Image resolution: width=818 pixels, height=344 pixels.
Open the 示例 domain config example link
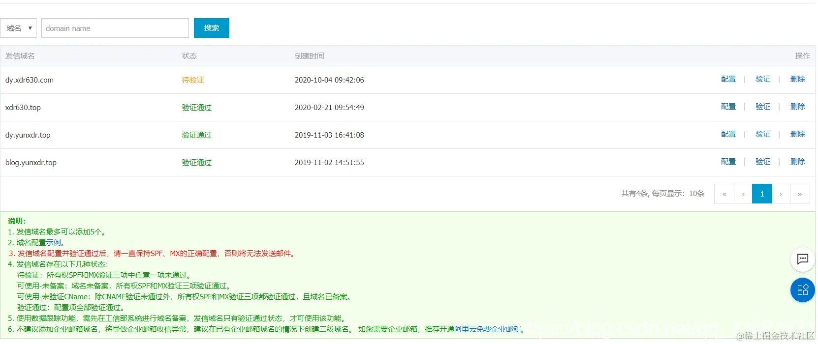(x=54, y=243)
